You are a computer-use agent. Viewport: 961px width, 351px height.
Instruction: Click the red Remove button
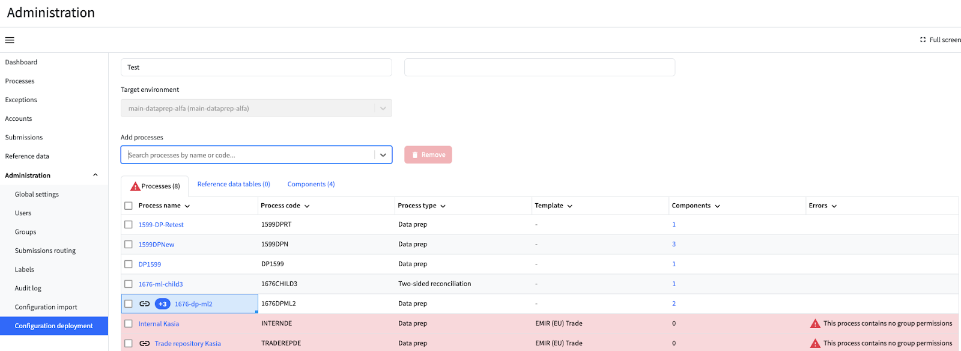click(428, 155)
